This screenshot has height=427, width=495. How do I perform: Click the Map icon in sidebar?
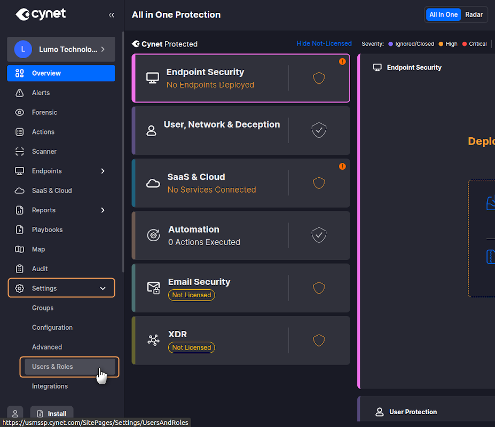[x=20, y=249]
